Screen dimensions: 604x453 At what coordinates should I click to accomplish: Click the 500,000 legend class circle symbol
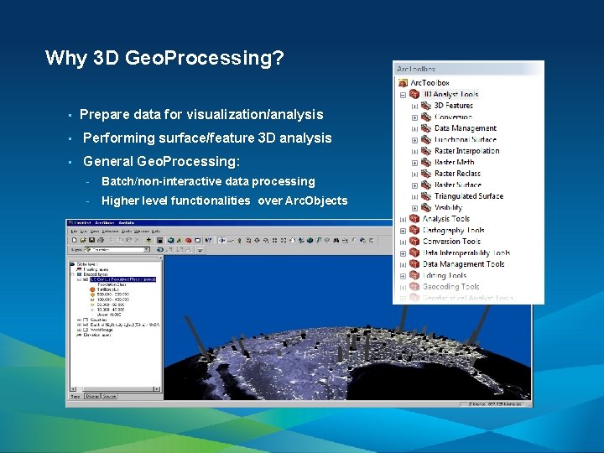pyautogui.click(x=92, y=294)
